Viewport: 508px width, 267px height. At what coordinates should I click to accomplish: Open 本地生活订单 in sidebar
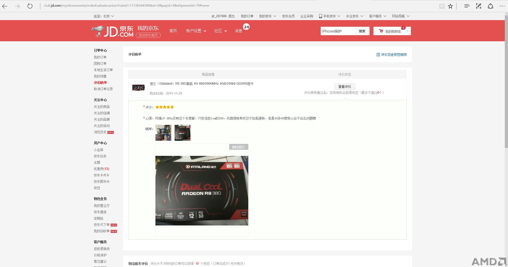point(103,70)
